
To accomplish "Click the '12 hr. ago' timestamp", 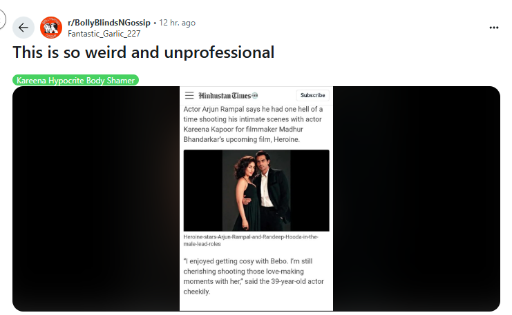I will (177, 23).
